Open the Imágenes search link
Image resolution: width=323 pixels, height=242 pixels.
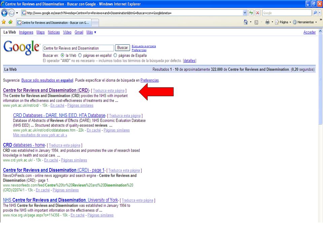26,32
